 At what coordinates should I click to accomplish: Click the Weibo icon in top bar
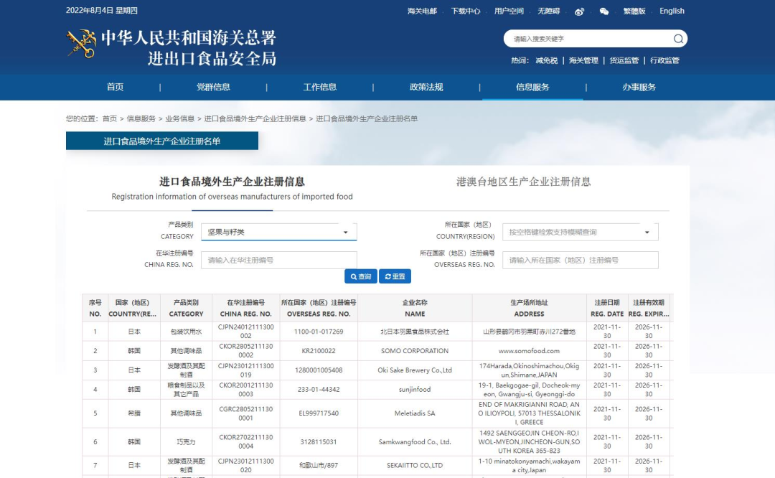[580, 11]
